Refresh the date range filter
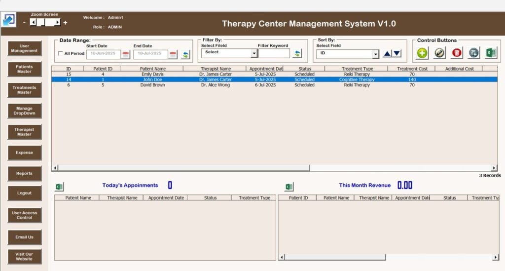 pos(185,54)
